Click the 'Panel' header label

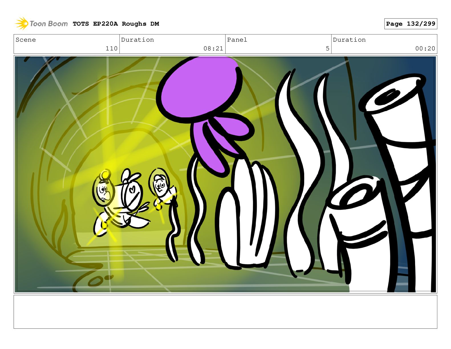coord(237,40)
